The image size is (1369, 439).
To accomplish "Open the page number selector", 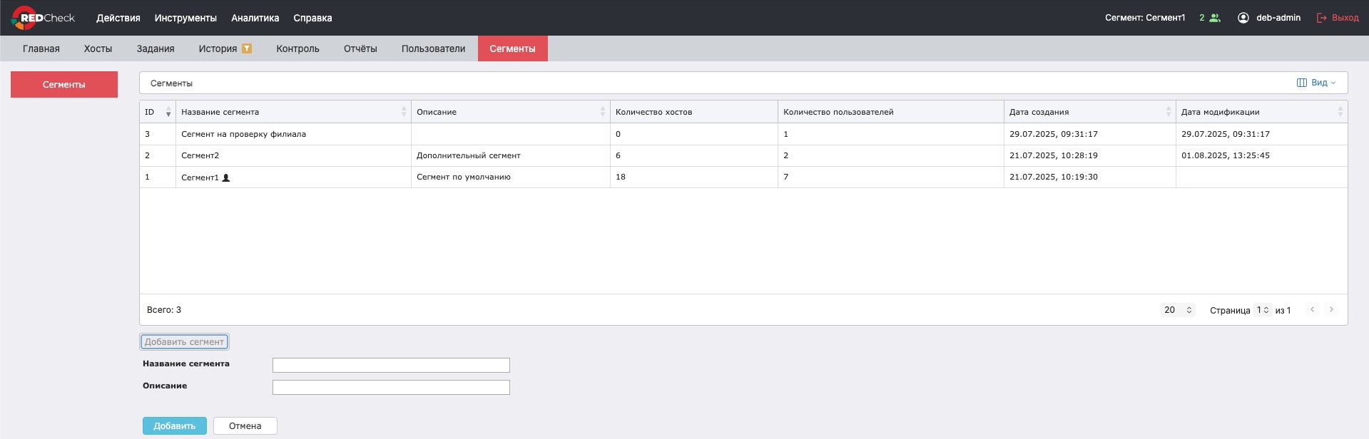I will (1263, 310).
